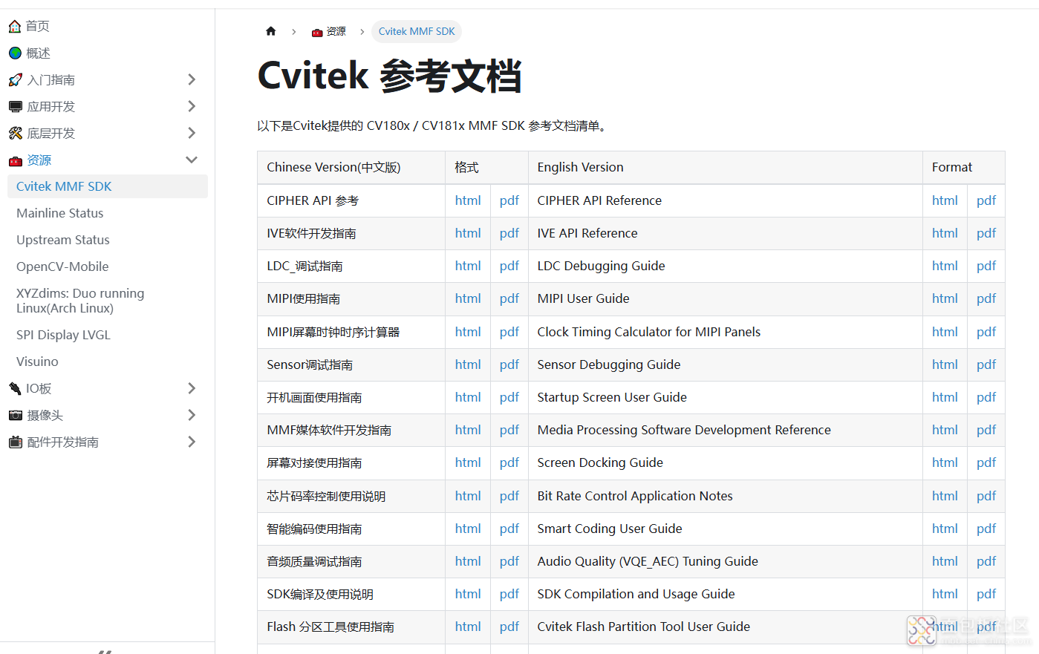Click the camera icon beside 摄像头
Image resolution: width=1039 pixels, height=654 pixels.
(15, 415)
